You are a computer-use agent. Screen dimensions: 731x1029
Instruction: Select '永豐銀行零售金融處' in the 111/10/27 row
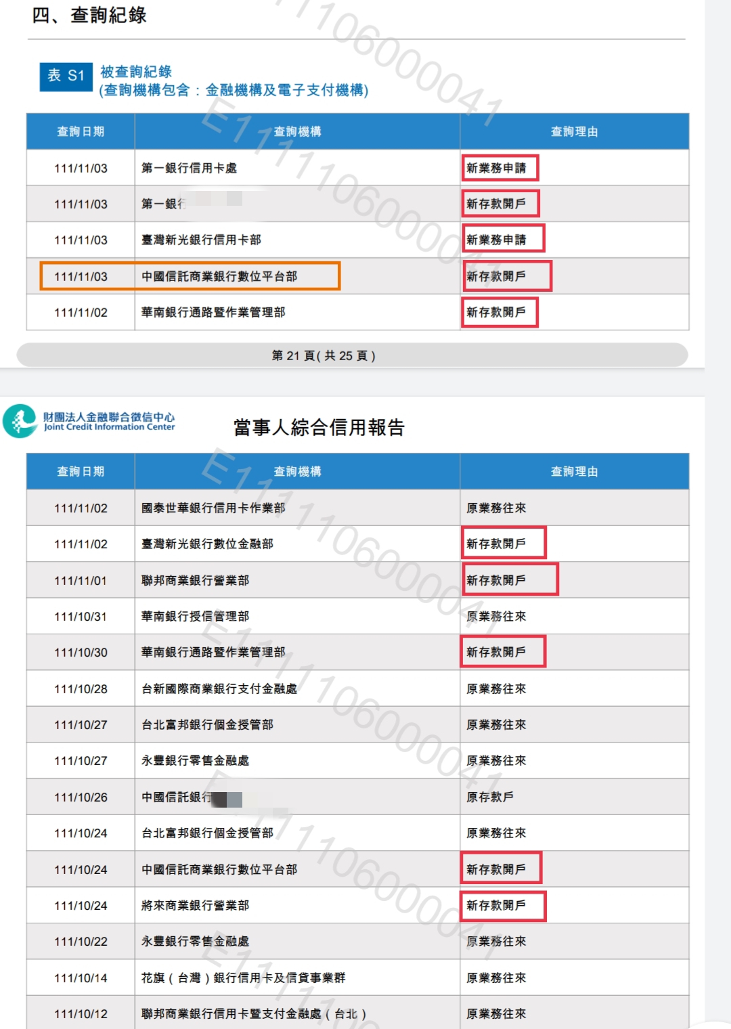(195, 760)
